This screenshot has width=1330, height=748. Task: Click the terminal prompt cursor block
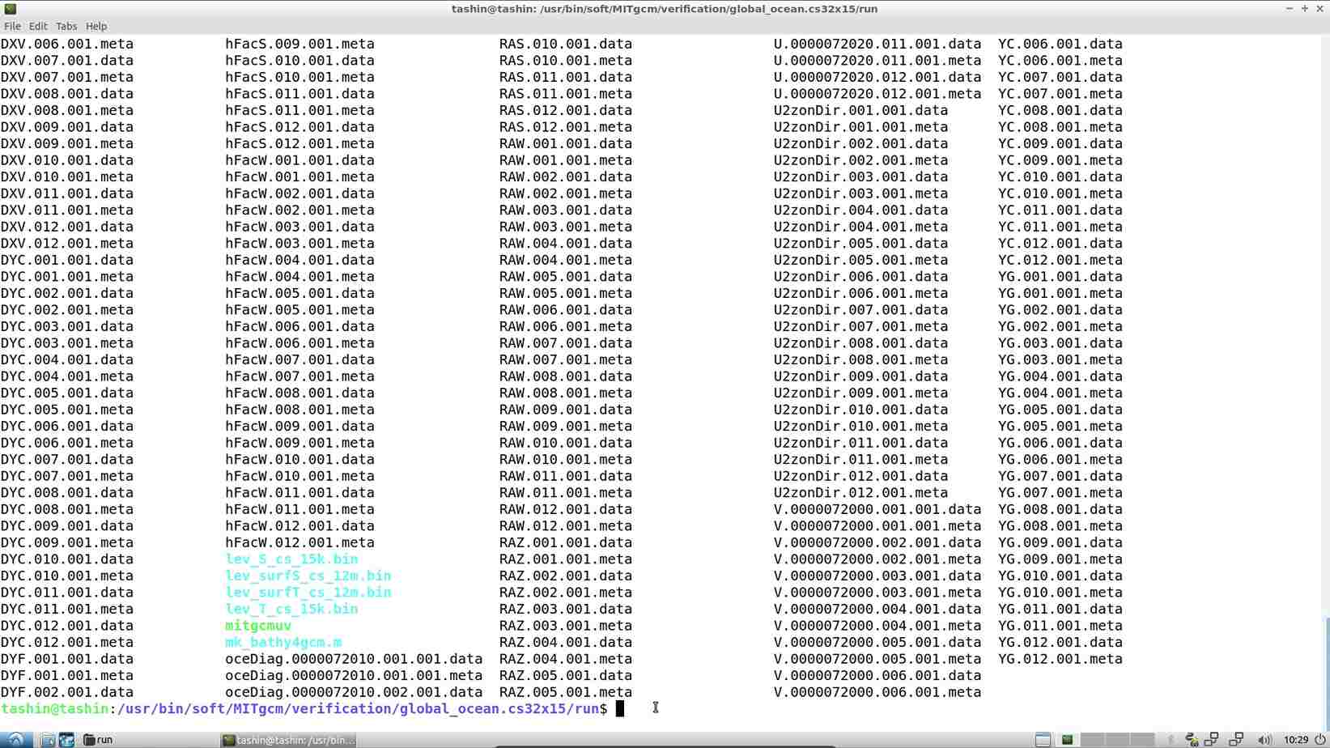click(620, 709)
